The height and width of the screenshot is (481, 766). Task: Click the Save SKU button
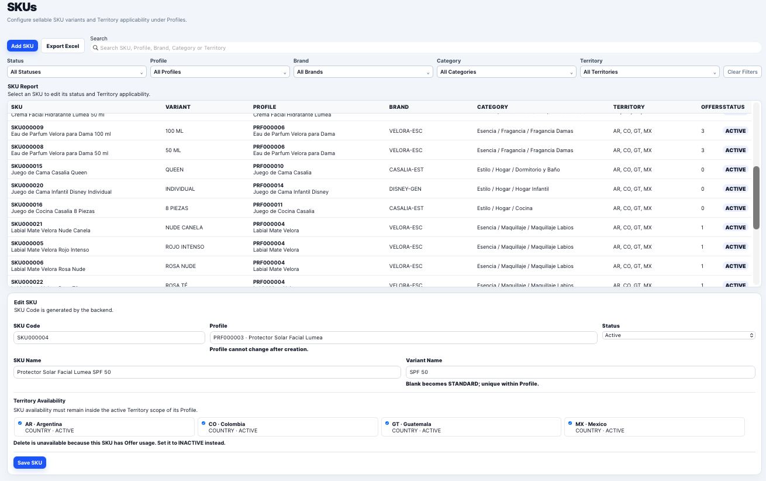(30, 462)
